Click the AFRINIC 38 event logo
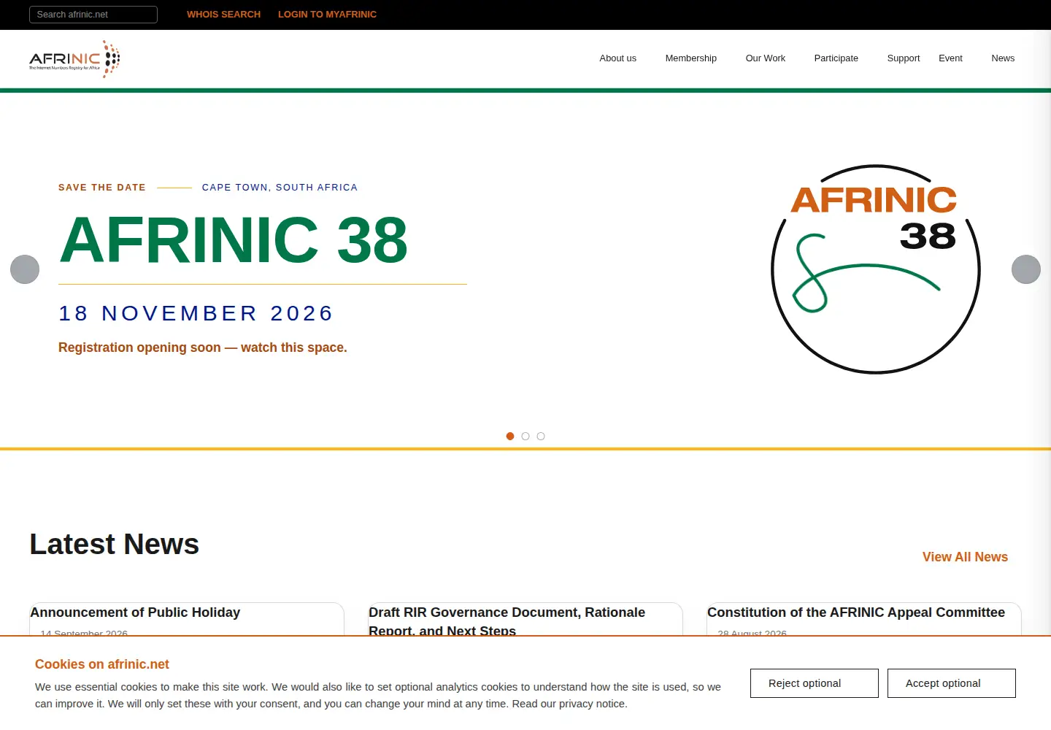The height and width of the screenshot is (730, 1051). [x=876, y=269]
